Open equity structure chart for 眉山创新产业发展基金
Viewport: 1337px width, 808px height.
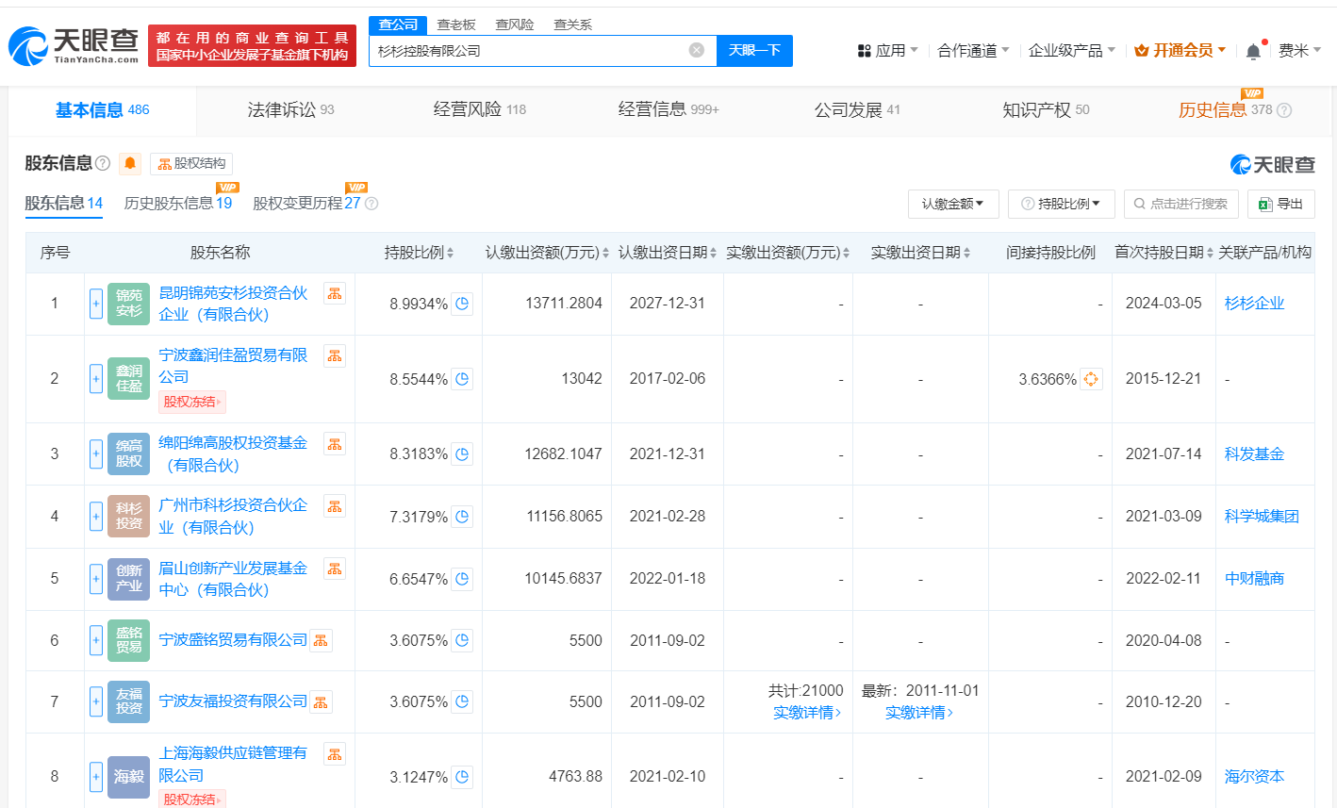point(335,569)
